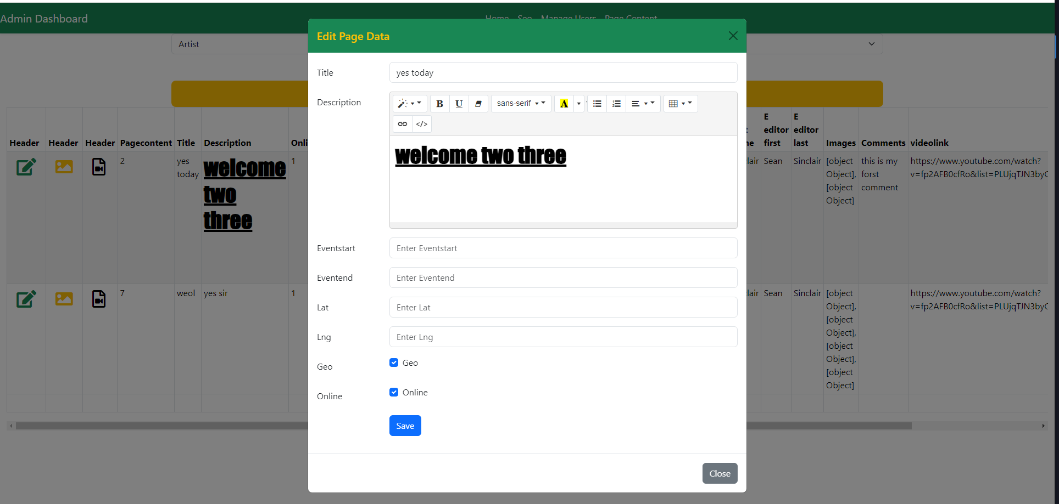Open the sans-serif font family dropdown
This screenshot has height=504, width=1059.
521,103
